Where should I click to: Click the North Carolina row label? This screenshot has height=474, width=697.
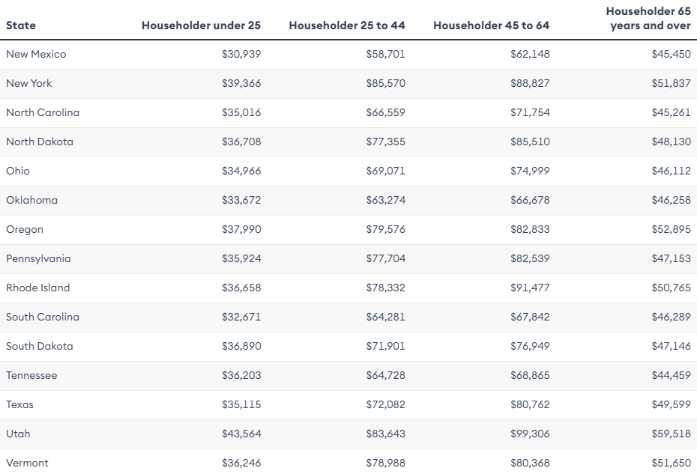coord(43,112)
